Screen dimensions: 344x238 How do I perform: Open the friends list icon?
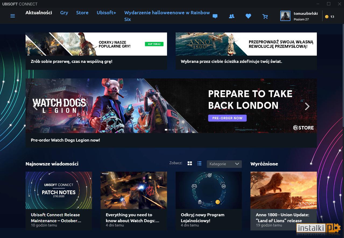232,16
